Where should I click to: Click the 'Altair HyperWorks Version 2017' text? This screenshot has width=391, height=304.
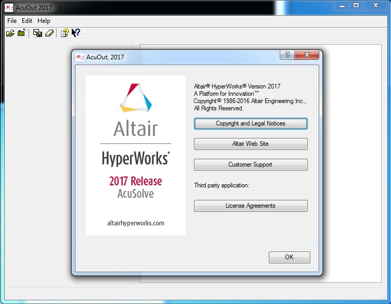click(x=237, y=86)
